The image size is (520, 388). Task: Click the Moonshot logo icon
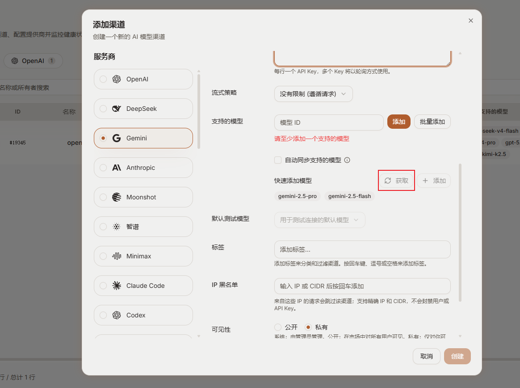[x=117, y=197]
